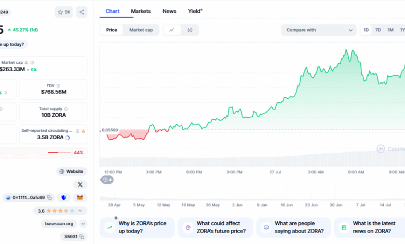Viewport: 405px width, 244px height.
Task: Open the X social profile link
Action: pyautogui.click(x=80, y=185)
